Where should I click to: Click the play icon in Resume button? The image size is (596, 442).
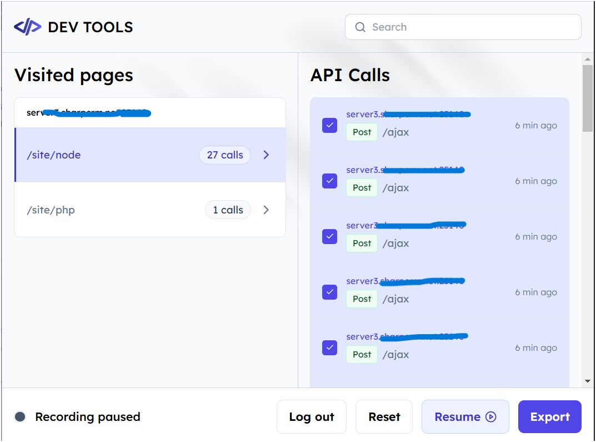point(491,417)
